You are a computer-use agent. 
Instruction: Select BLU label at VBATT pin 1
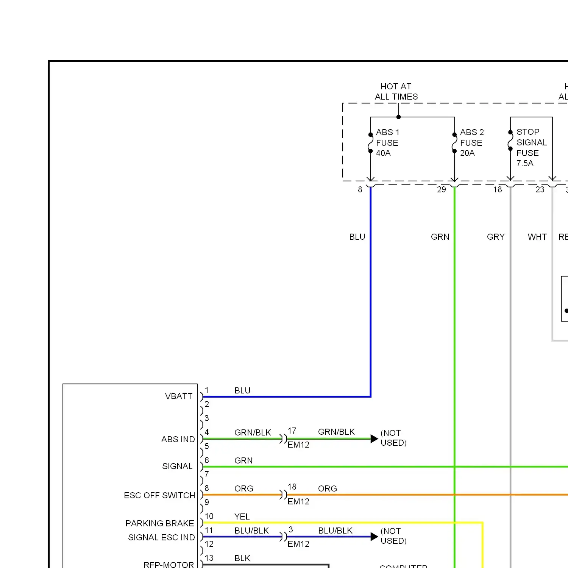pos(242,391)
